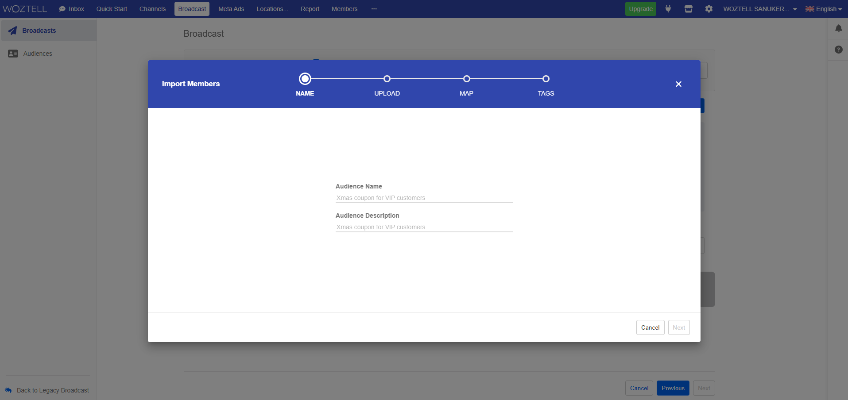Open the English language dropdown
Viewport: 848px width, 400px height.
pos(823,9)
